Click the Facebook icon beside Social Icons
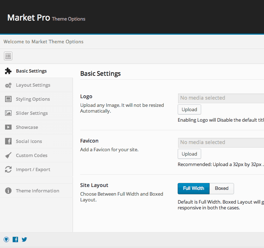This screenshot has height=248, width=264. 8,142
